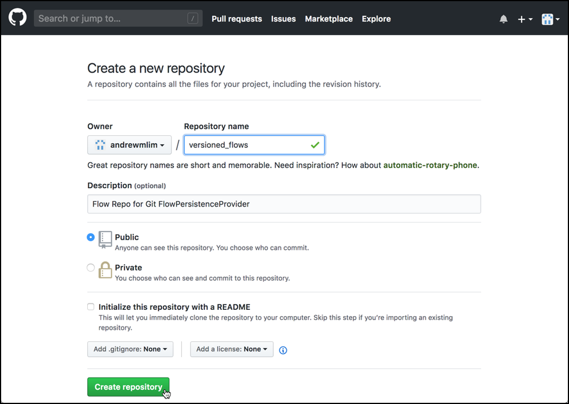Click the Description text field
The image size is (569, 404).
[284, 204]
